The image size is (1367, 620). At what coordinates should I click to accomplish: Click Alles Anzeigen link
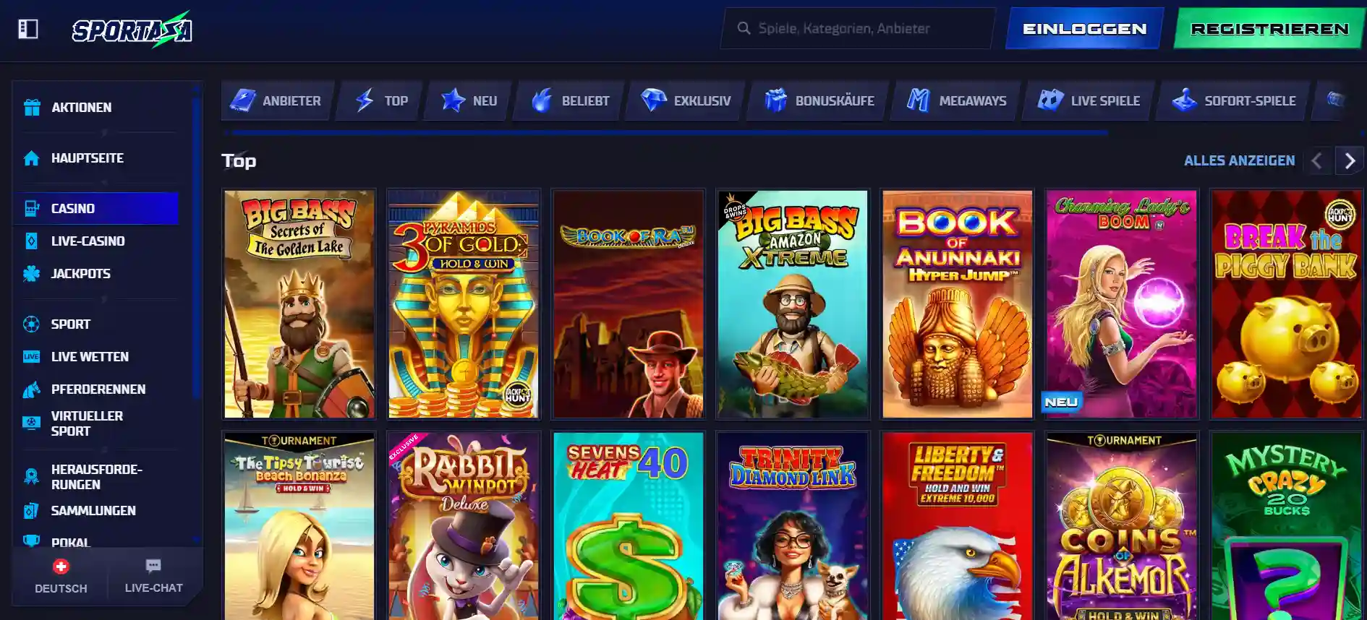1240,160
